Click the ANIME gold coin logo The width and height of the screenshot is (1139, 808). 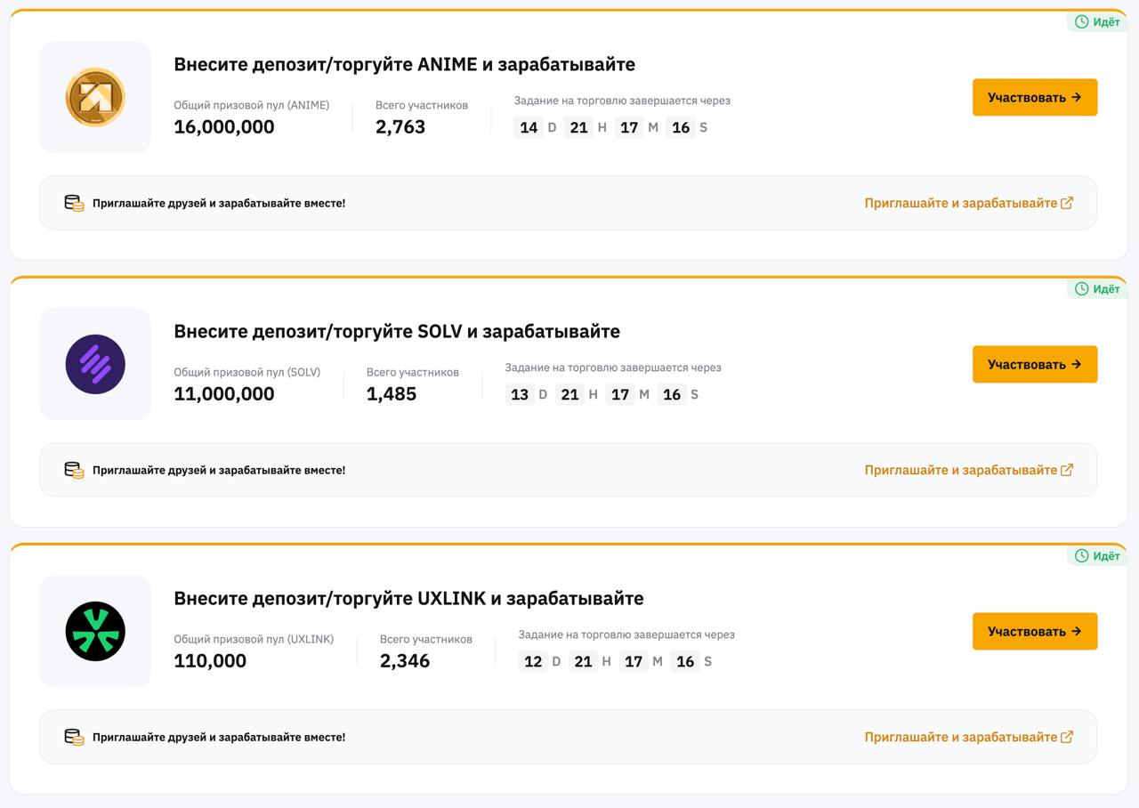(95, 97)
